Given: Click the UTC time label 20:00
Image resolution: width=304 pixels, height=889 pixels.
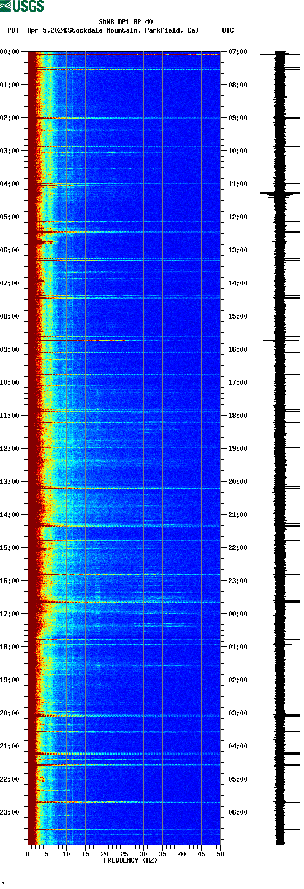Looking at the screenshot, I should point(238,482).
